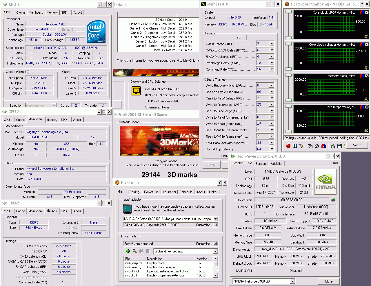The image size is (371, 286).
Task: Close the Memory clock graph
Action: (x=367, y=76)
